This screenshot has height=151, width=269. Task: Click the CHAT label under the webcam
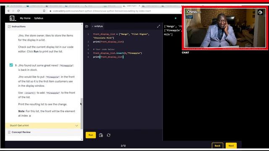pos(185,52)
